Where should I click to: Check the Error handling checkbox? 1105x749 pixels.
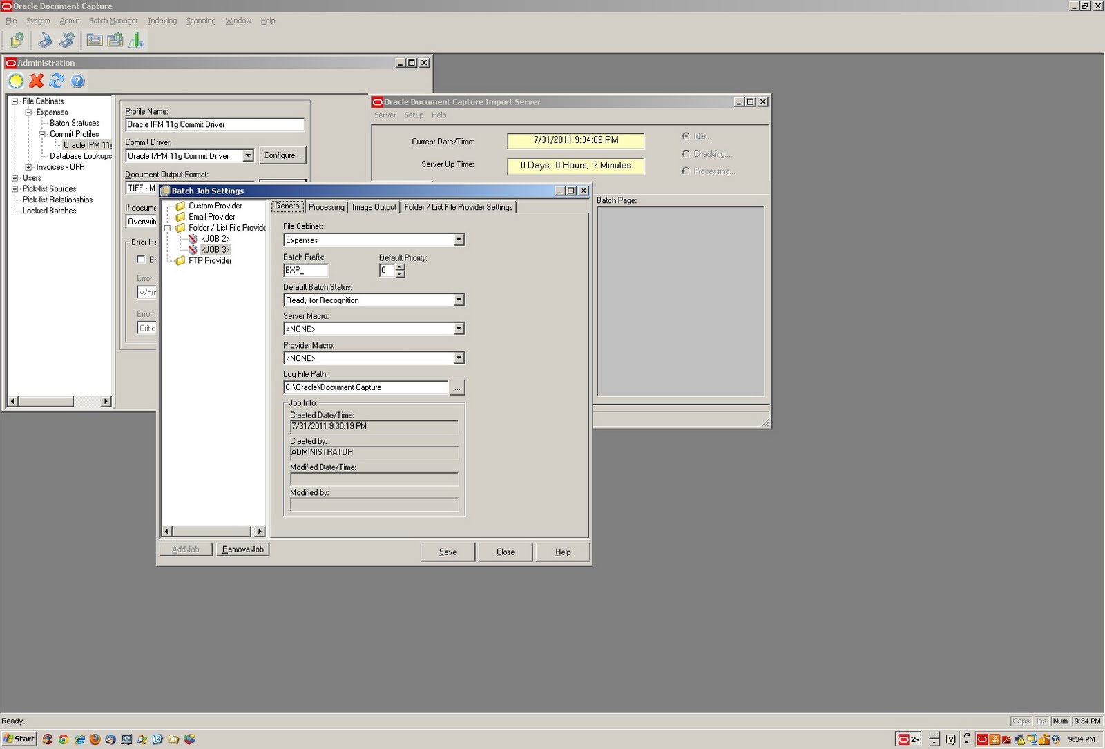(142, 260)
